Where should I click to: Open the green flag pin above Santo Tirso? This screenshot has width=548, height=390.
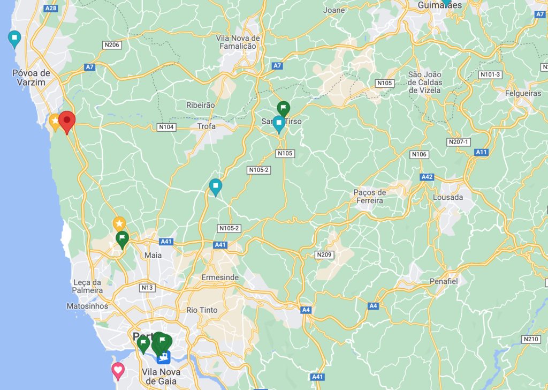click(284, 109)
